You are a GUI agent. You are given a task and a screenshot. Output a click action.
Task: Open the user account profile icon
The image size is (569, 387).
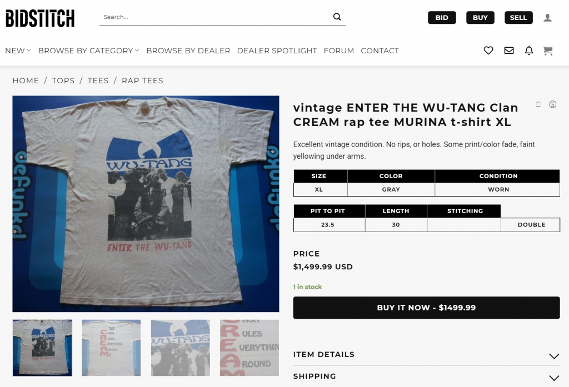point(547,18)
